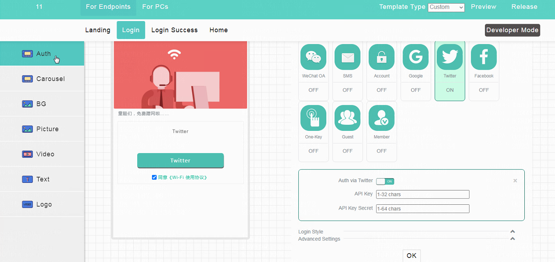Click the Preview link
This screenshot has height=262, width=555.
pyautogui.click(x=483, y=7)
